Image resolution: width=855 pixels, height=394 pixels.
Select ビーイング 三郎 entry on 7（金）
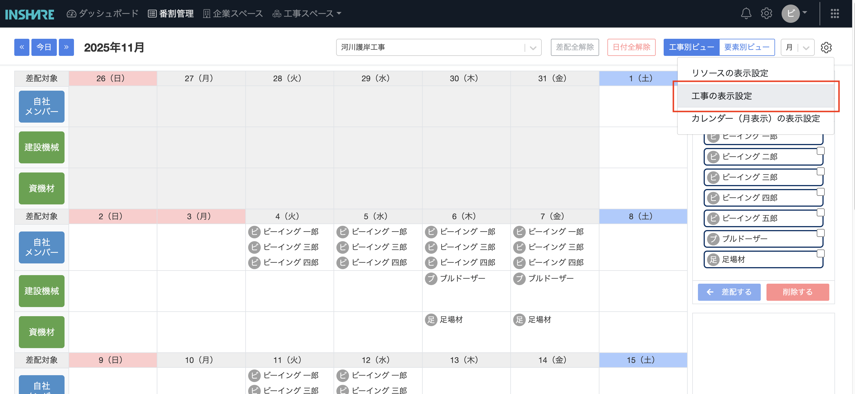click(548, 247)
